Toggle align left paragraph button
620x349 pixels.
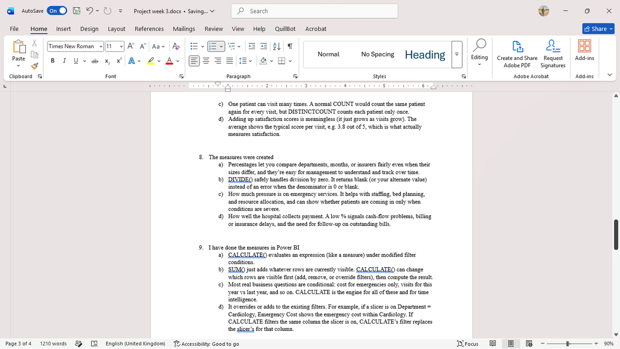[194, 61]
